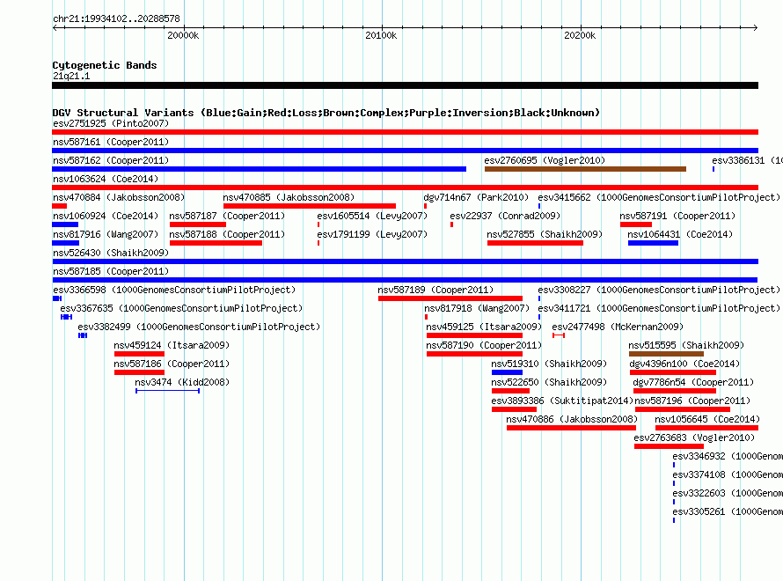Click the brown bar under esv2760695
This screenshot has height=581, width=783.
585,169
